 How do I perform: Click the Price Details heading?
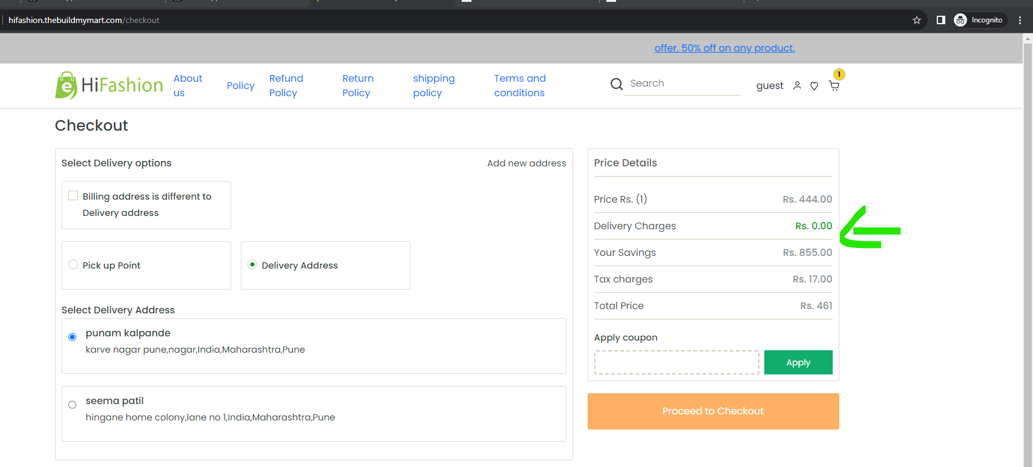click(x=625, y=163)
